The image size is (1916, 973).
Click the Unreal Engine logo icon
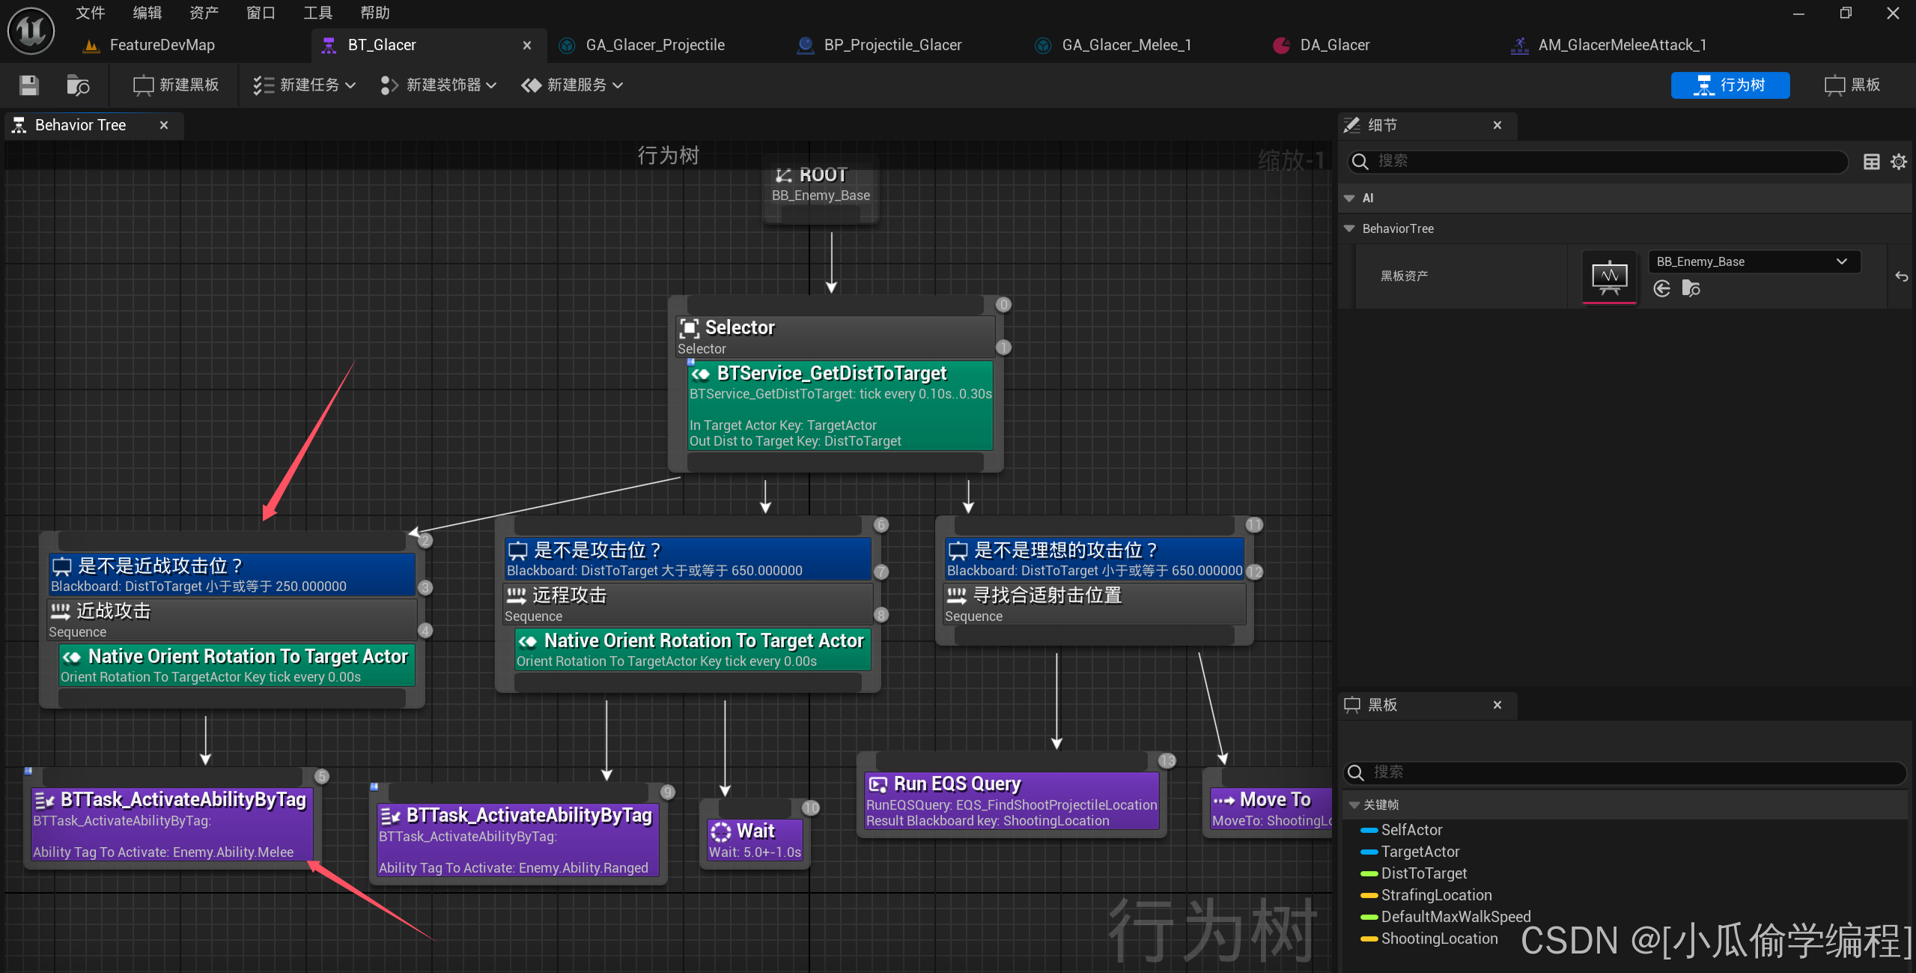pos(31,31)
